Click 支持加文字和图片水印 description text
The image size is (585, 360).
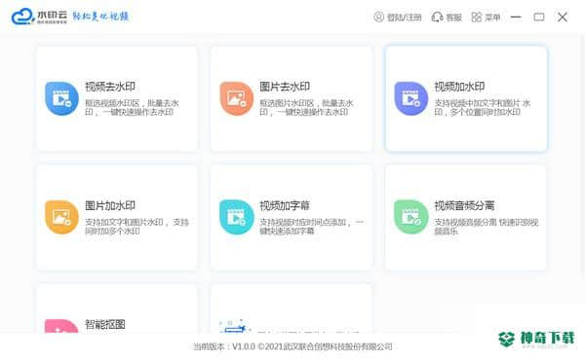click(136, 227)
